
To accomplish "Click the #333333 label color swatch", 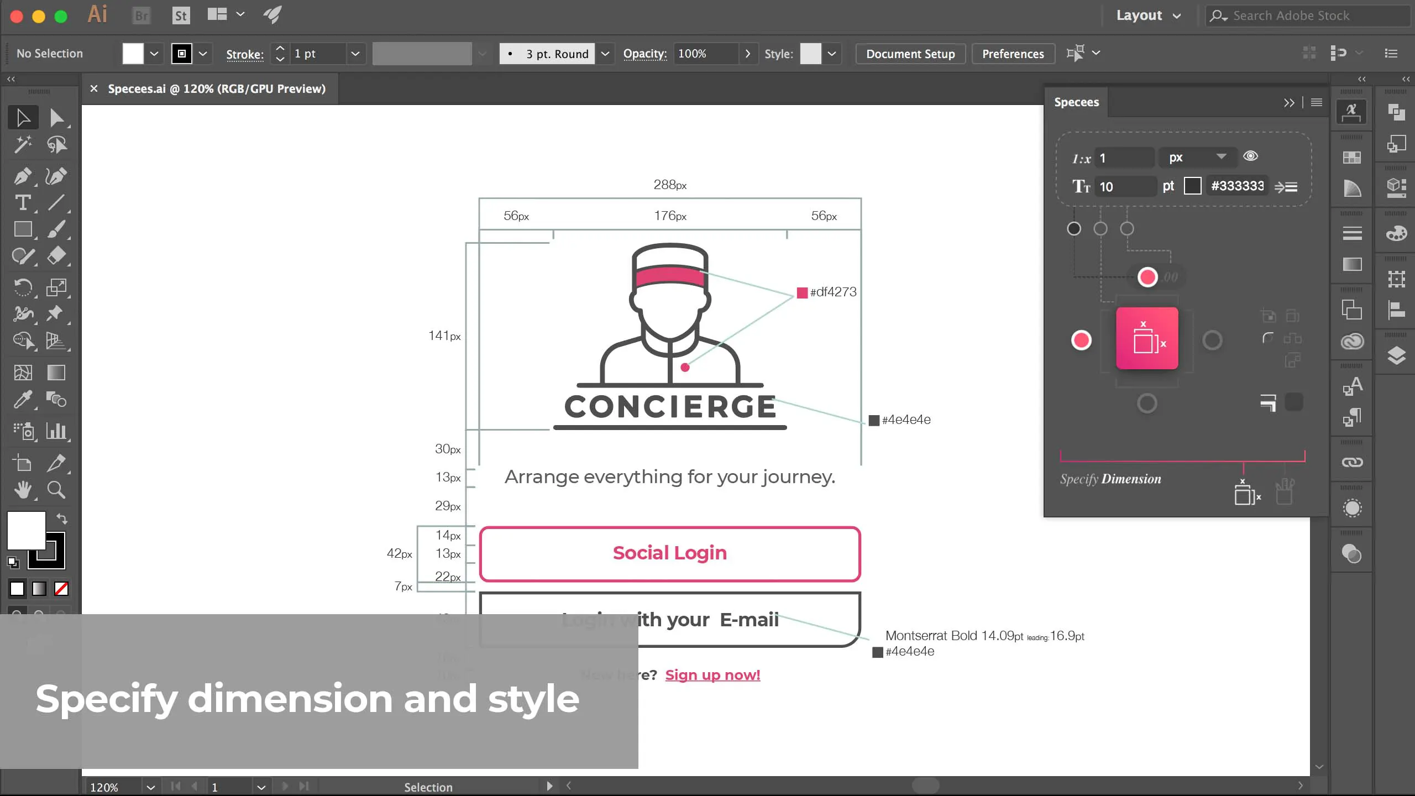I will pos(1193,186).
